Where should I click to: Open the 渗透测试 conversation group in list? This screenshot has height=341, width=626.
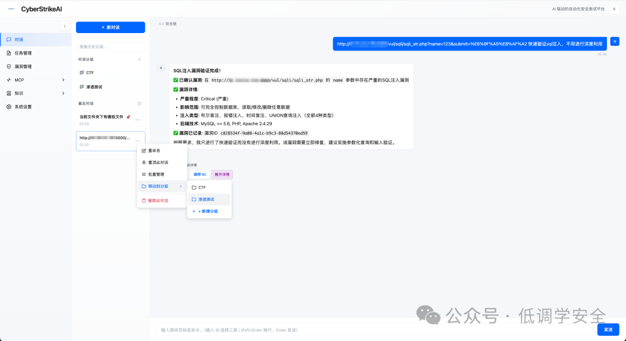click(111, 86)
